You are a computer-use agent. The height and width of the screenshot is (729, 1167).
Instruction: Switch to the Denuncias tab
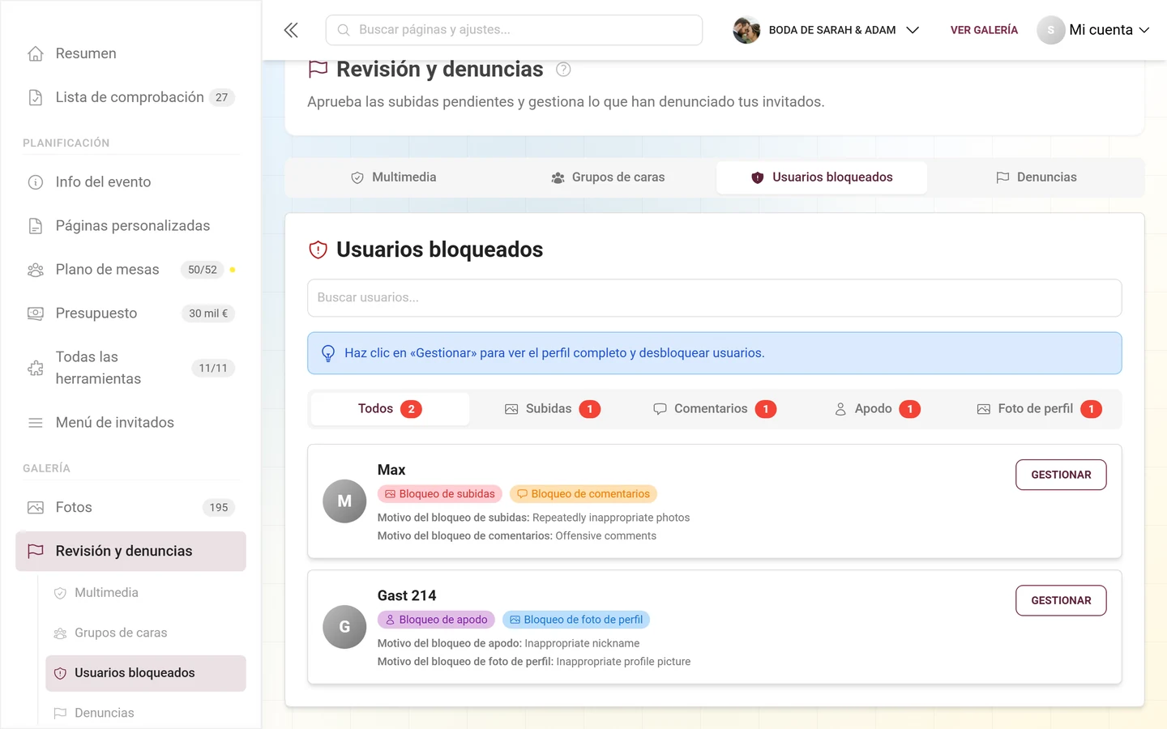[x=1037, y=177]
